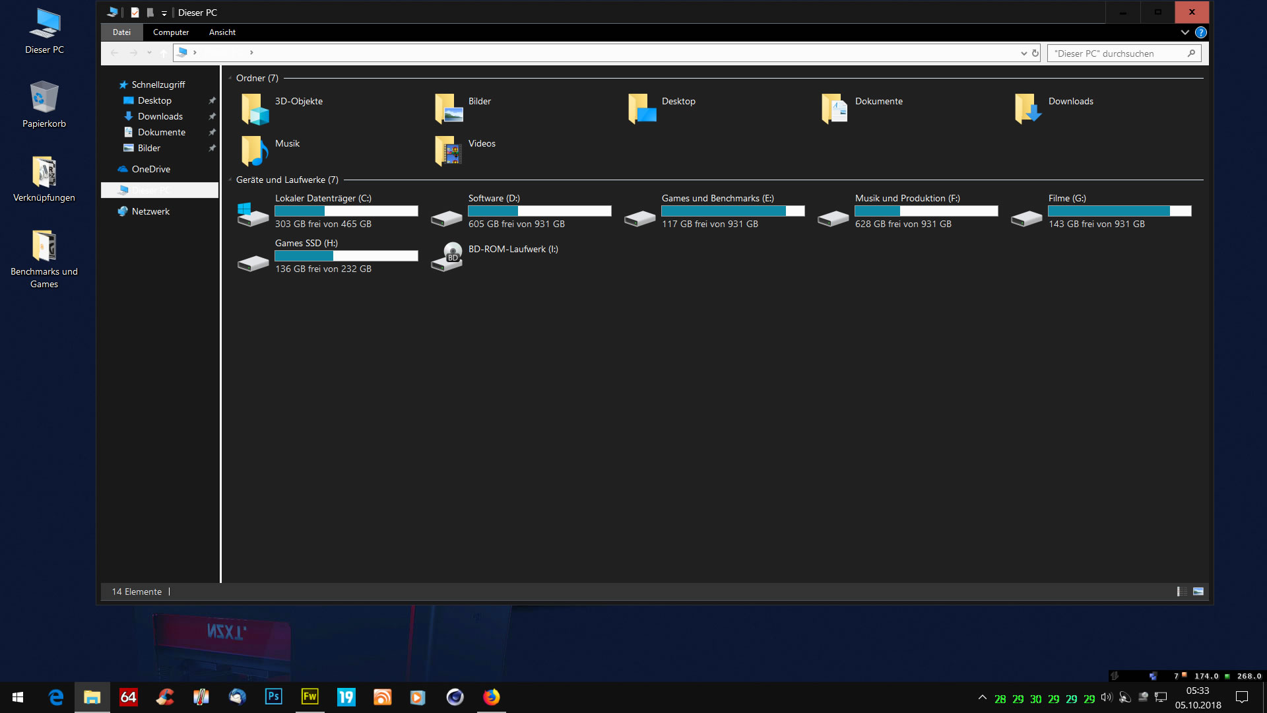Image resolution: width=1267 pixels, height=713 pixels.
Task: Select Netzwerk in the navigation pane
Action: (x=150, y=211)
